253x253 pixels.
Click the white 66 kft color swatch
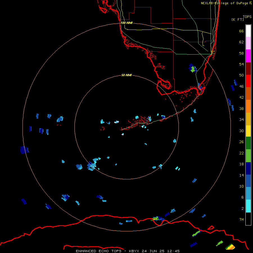tap(248, 31)
